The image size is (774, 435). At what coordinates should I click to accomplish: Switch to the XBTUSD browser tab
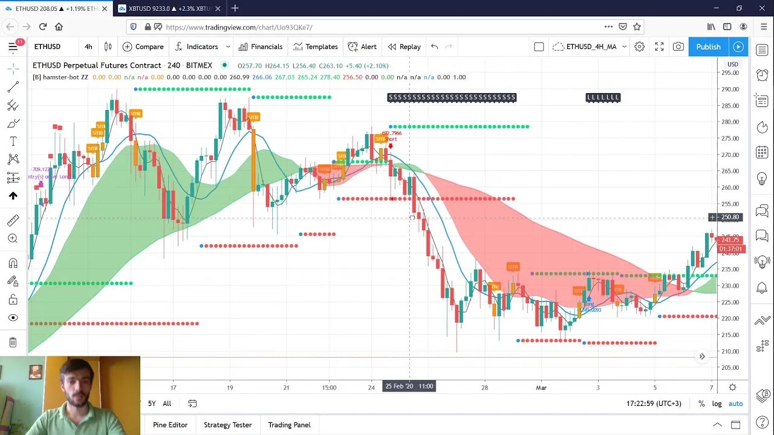(169, 8)
